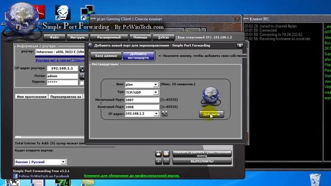The width and height of the screenshot is (331, 186).
Task: Open the router model combo box Intercross
Action: (x=60, y=52)
